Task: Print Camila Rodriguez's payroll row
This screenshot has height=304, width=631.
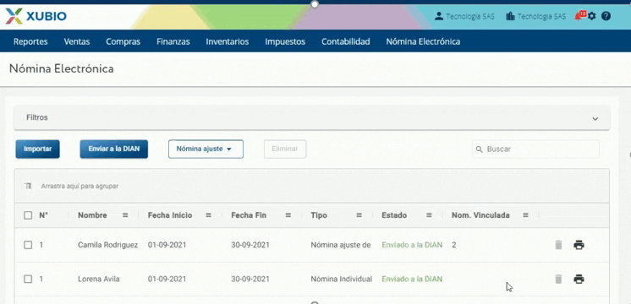Action: click(579, 245)
